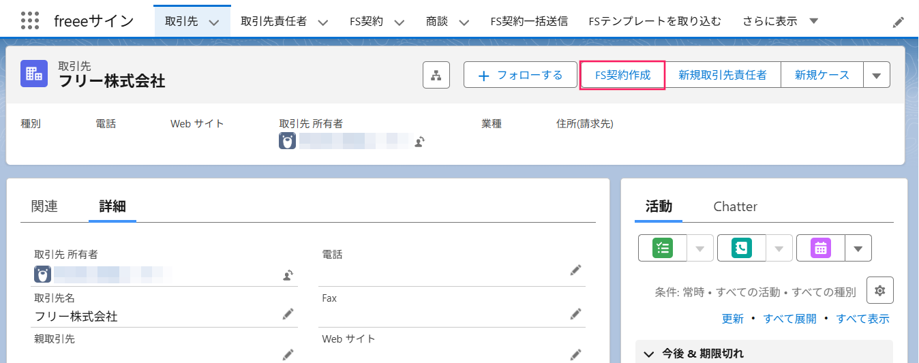The height and width of the screenshot is (363, 919).
Task: Switch to the 活動 tab
Action: (659, 206)
